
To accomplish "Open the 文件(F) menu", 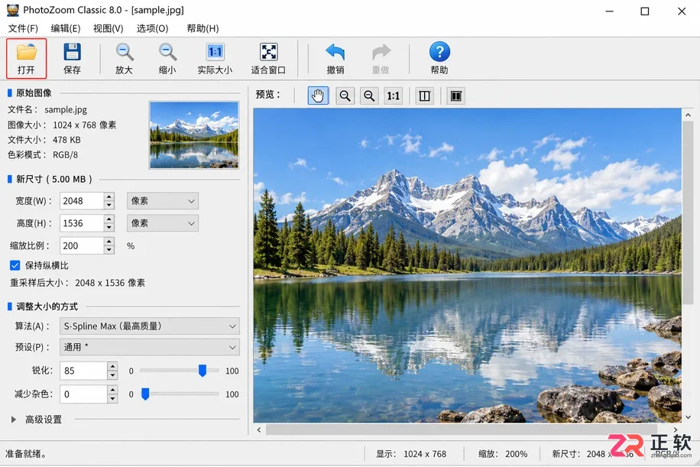I will tap(23, 28).
